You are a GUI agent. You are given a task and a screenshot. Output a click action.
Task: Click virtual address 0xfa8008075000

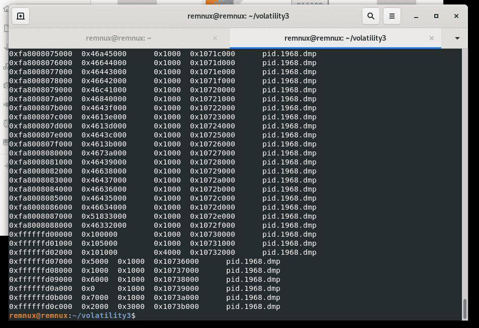[x=41, y=54]
